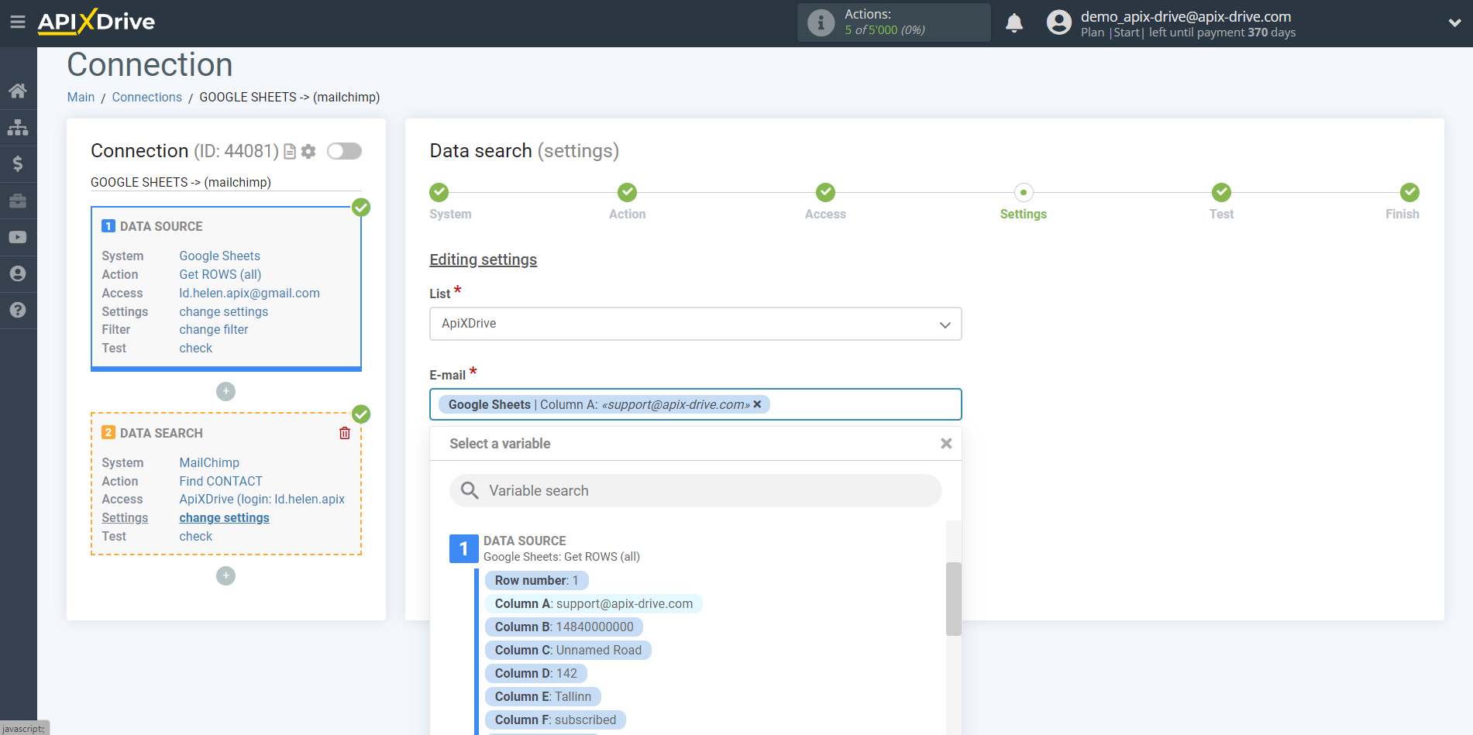The height and width of the screenshot is (735, 1473).
Task: Open the Home sidebar icon
Action: coord(18,91)
